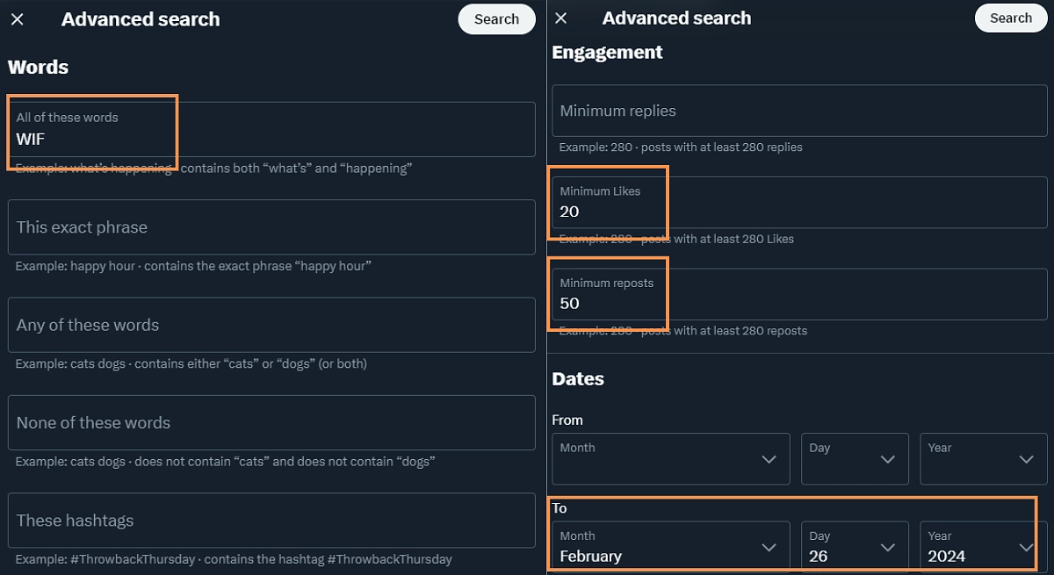
Task: Click the 'To' label under Dates
Action: pos(559,508)
